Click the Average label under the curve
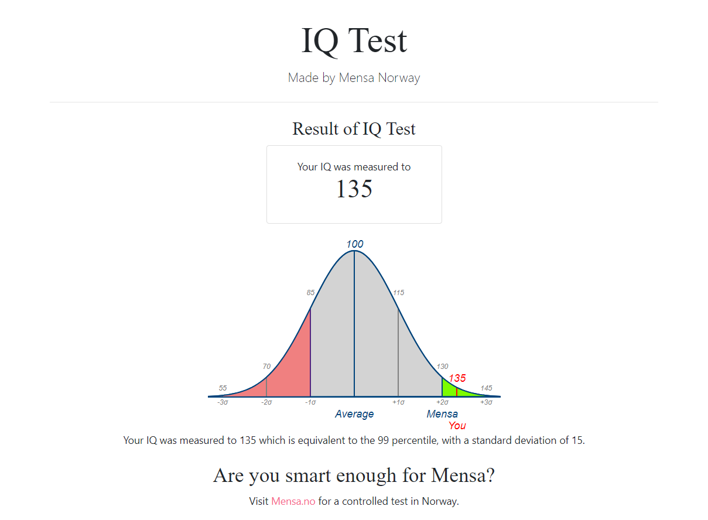 tap(354, 414)
